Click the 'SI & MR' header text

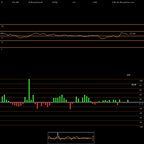15,2
